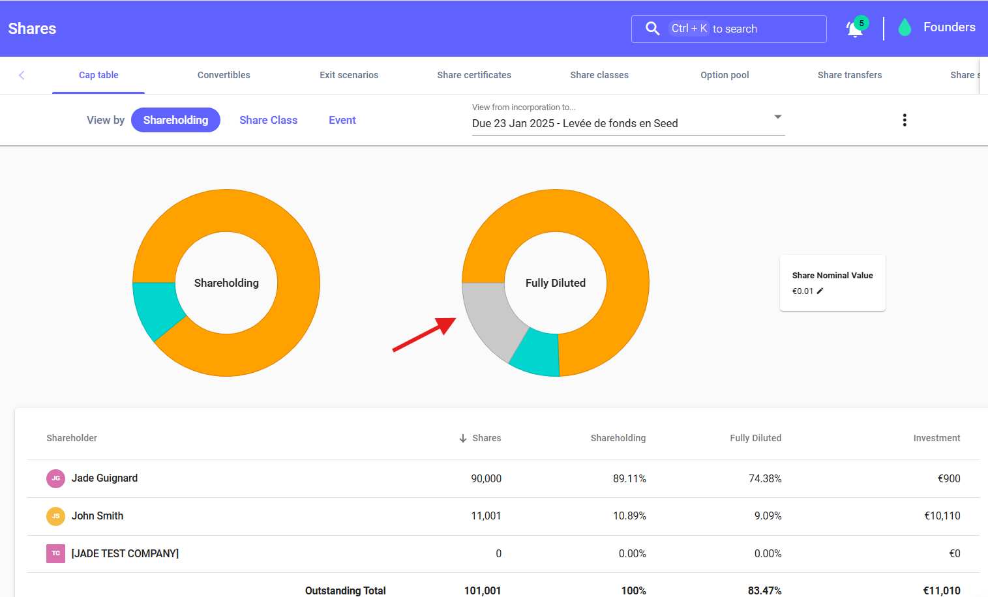This screenshot has width=988, height=597.
Task: Switch view to Share Class
Action: pyautogui.click(x=268, y=120)
